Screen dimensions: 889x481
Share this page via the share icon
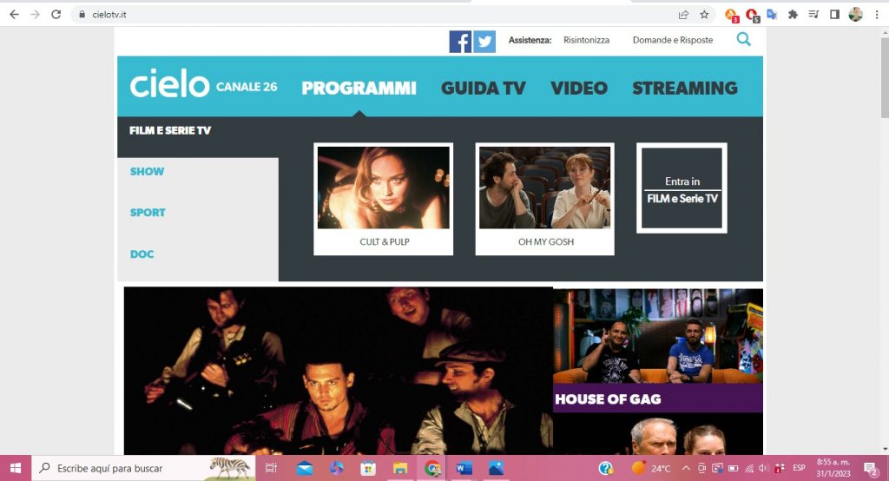coord(683,14)
